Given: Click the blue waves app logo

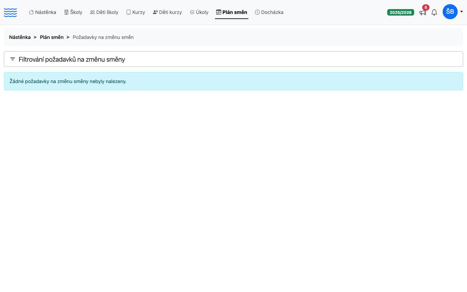Looking at the screenshot, I should coord(10,13).
